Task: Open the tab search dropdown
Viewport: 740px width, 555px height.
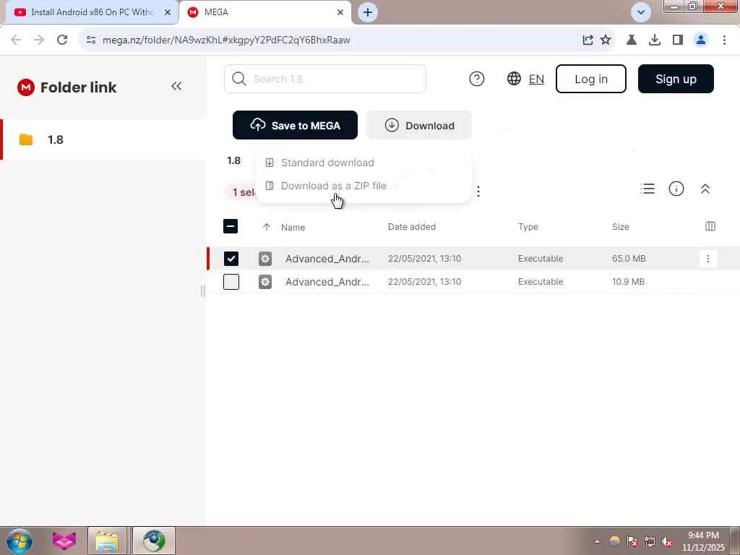Action: 641,12
